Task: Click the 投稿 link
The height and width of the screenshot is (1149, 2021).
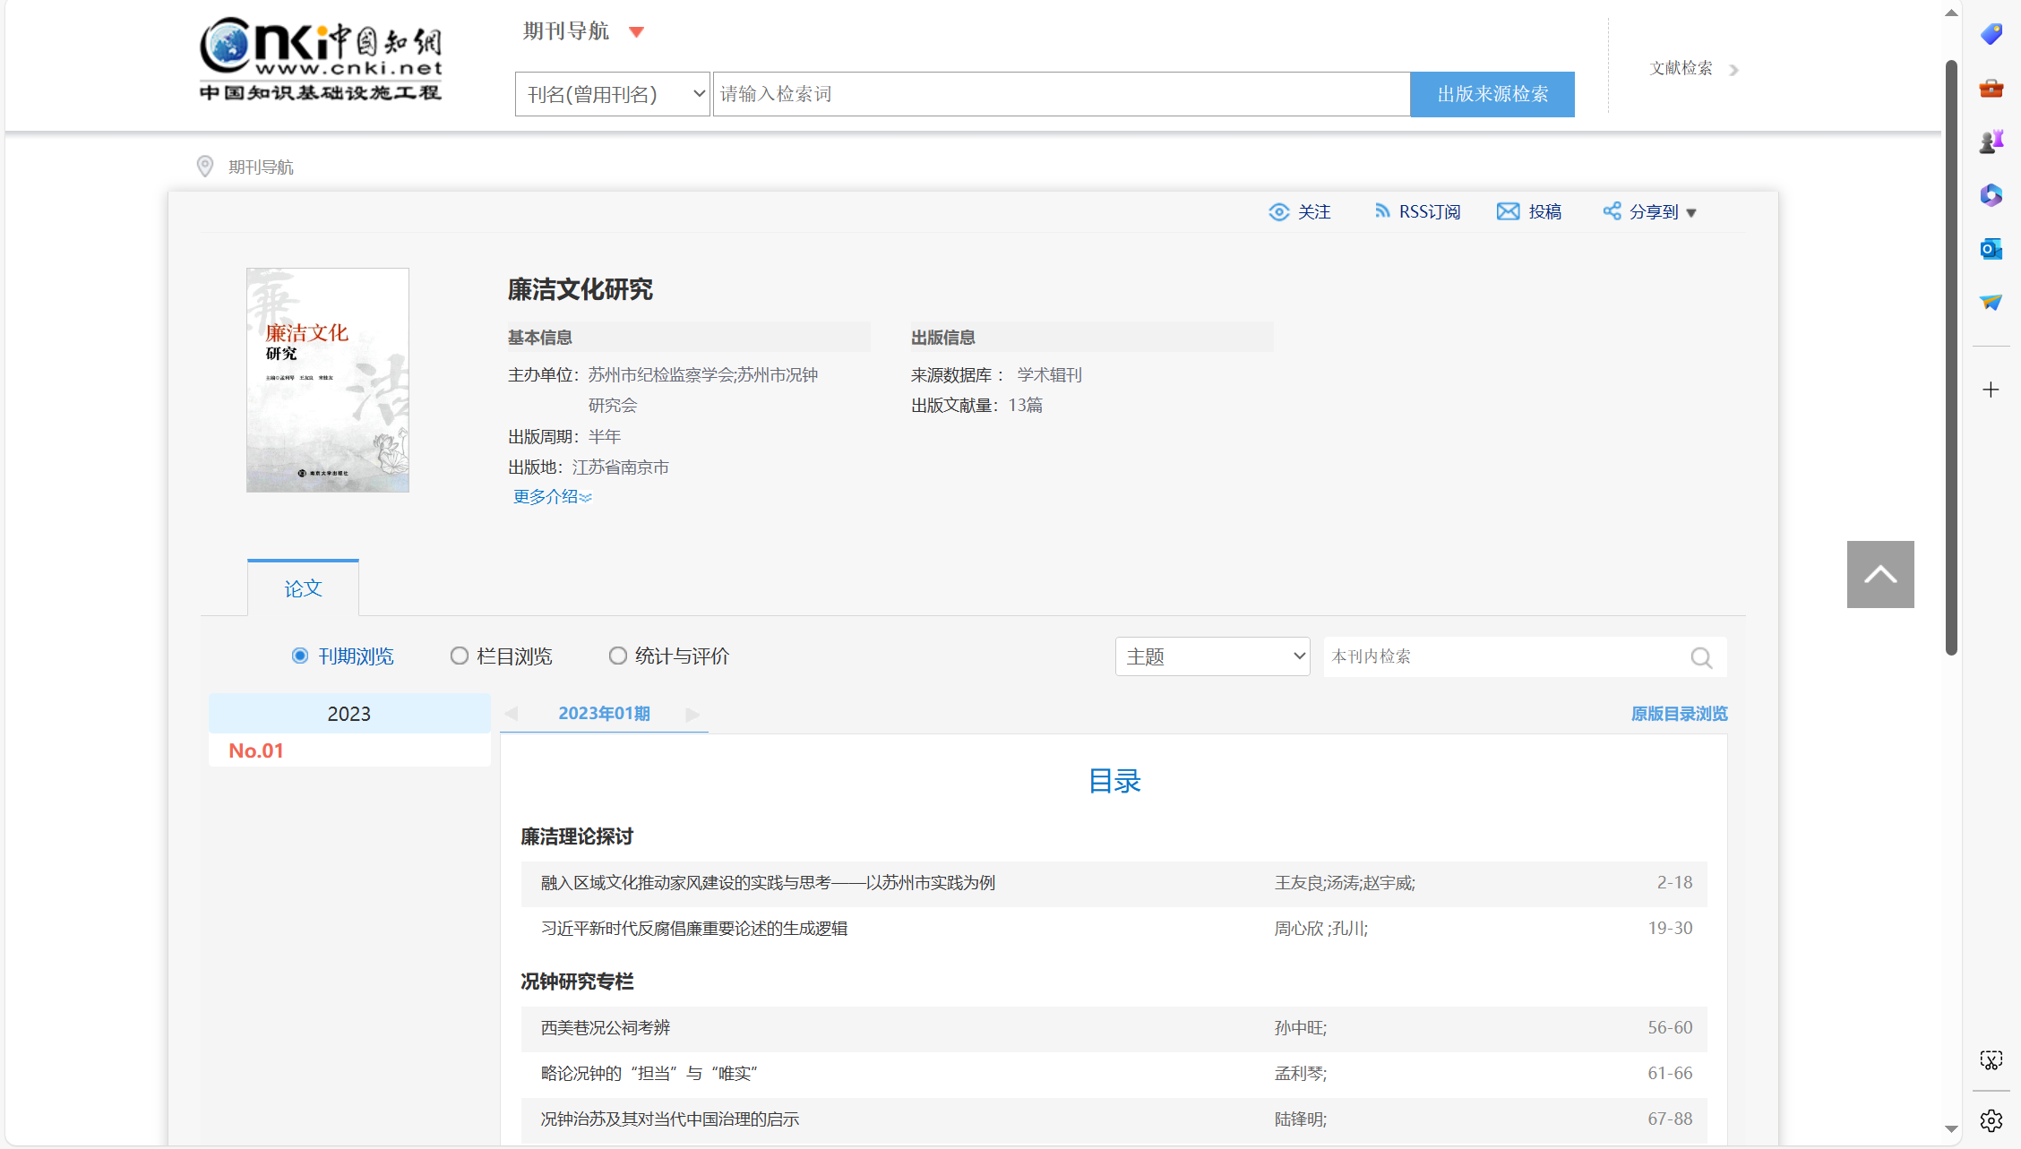Action: (x=1545, y=212)
